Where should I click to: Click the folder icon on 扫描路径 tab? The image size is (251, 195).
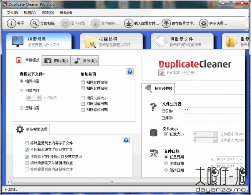pyautogui.click(x=90, y=42)
